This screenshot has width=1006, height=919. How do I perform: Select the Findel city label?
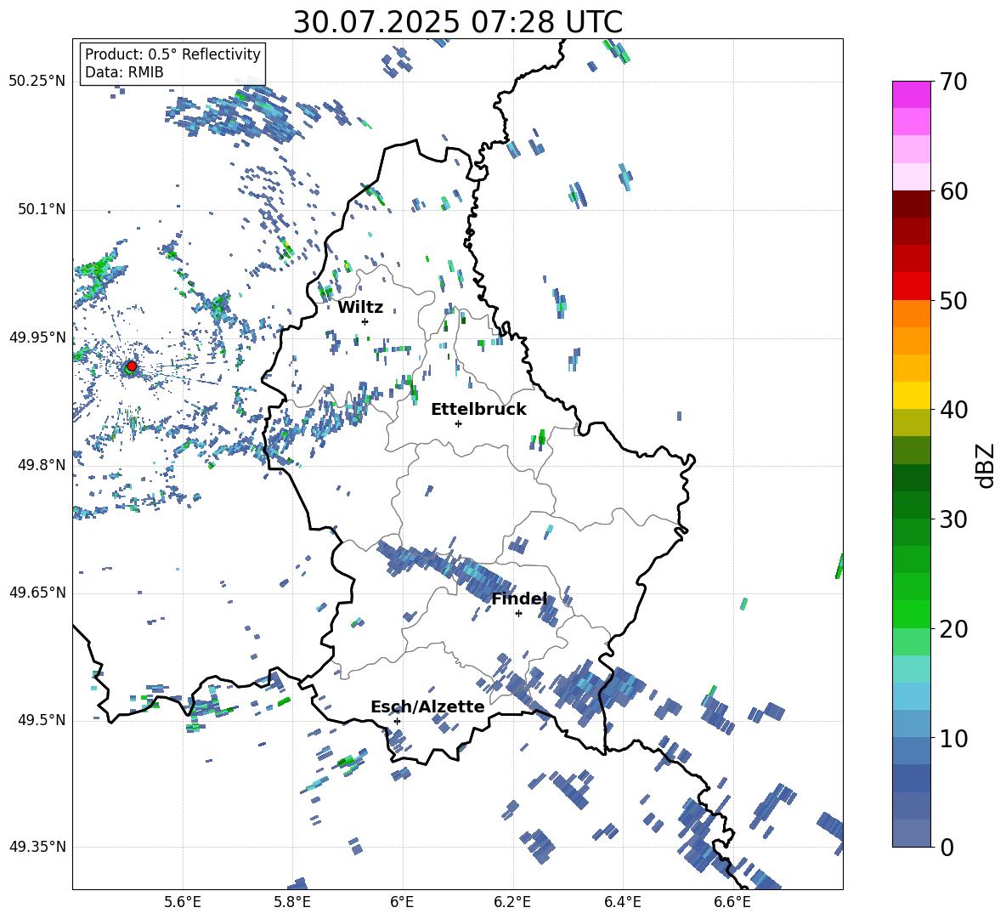pyautogui.click(x=519, y=598)
